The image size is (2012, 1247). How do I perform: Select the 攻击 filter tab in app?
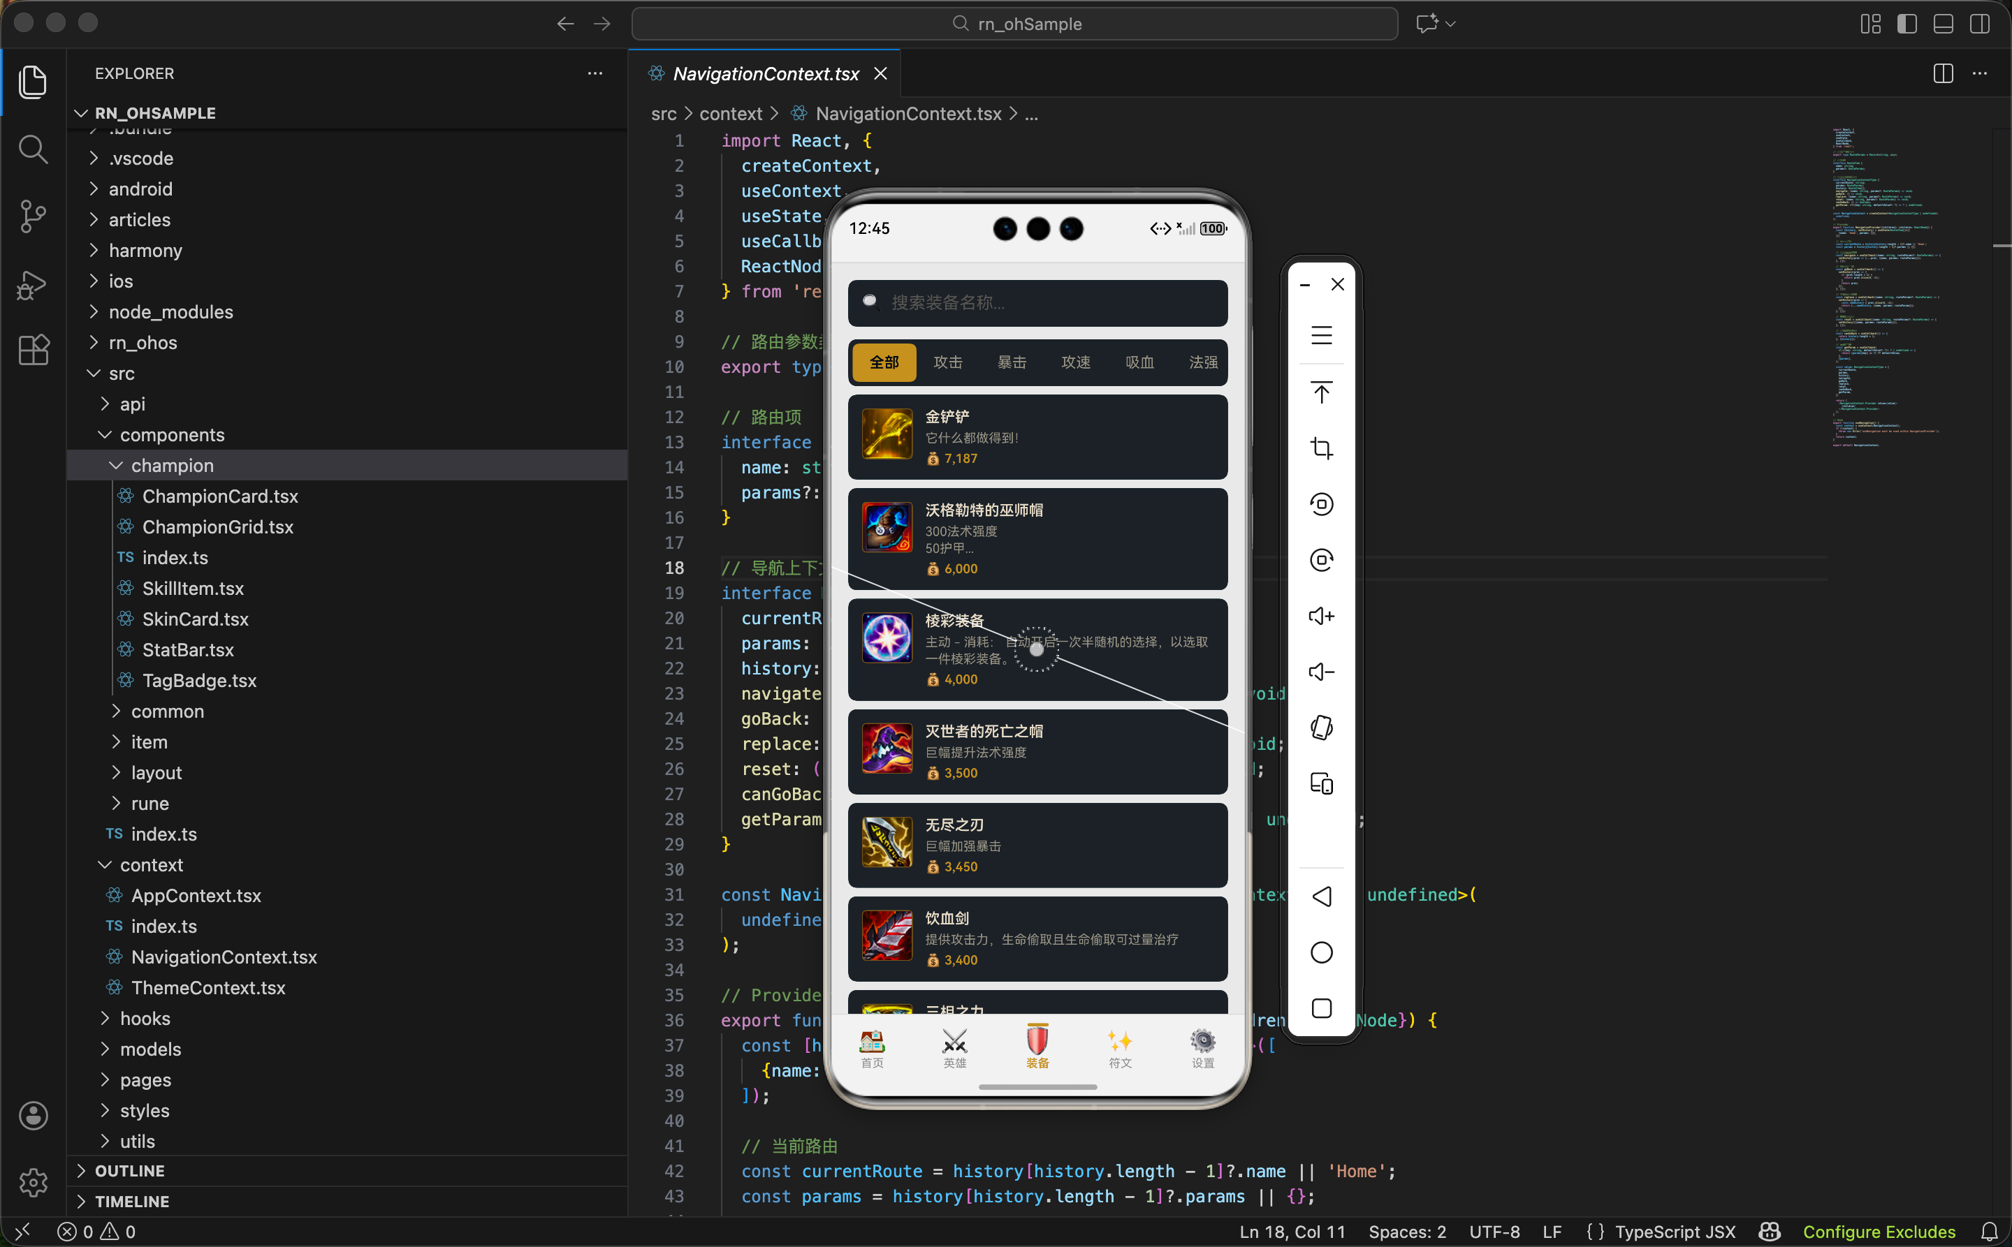point(947,362)
